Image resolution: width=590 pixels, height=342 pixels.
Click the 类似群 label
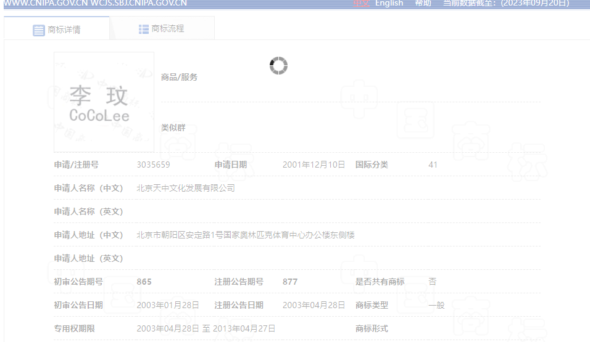(173, 128)
